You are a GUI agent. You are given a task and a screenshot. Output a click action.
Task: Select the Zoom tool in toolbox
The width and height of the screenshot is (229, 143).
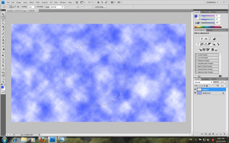3,82
